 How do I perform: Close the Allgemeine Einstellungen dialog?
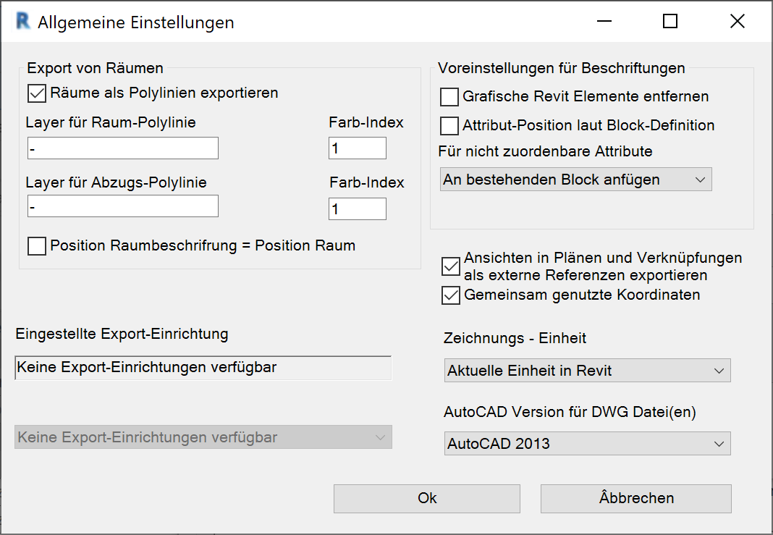(737, 22)
